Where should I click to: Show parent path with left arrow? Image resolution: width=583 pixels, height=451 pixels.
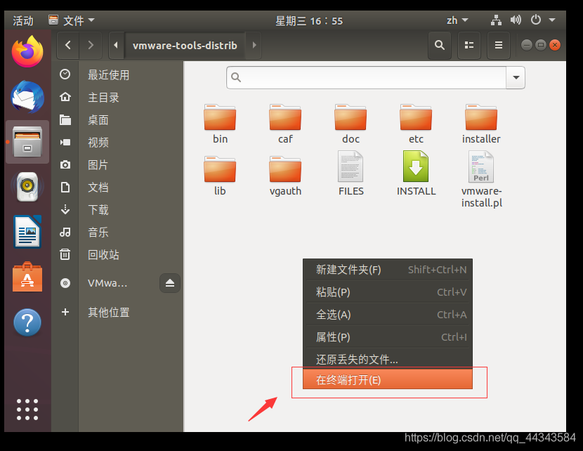tap(116, 46)
